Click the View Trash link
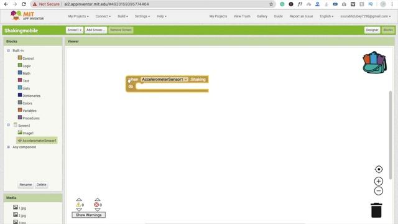The width and height of the screenshot is (398, 224). (242, 16)
